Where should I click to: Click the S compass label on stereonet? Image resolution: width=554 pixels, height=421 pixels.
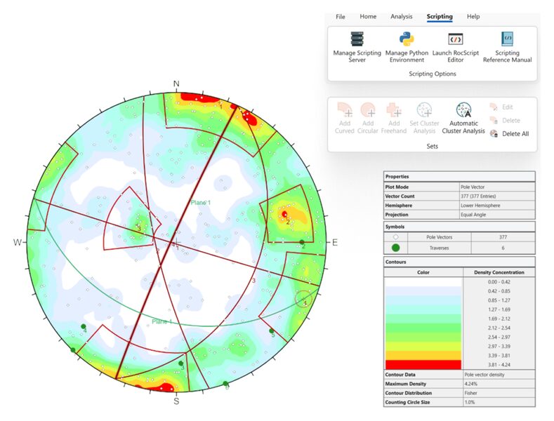coord(176,401)
